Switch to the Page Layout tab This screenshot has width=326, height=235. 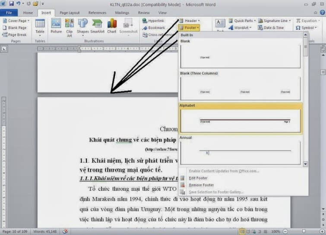pyautogui.click(x=69, y=13)
